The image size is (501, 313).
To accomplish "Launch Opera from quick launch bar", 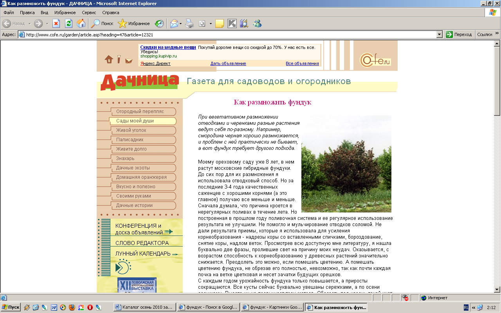I will (90, 308).
